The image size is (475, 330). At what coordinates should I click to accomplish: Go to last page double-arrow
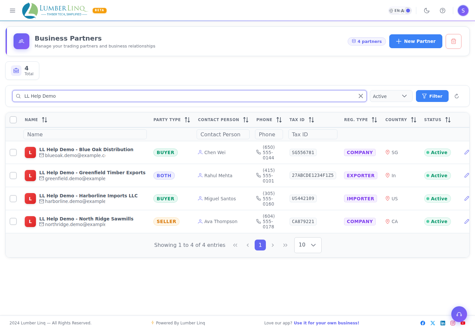[285, 245]
